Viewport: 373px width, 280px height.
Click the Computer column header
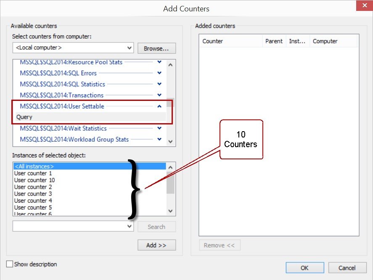(x=333, y=41)
